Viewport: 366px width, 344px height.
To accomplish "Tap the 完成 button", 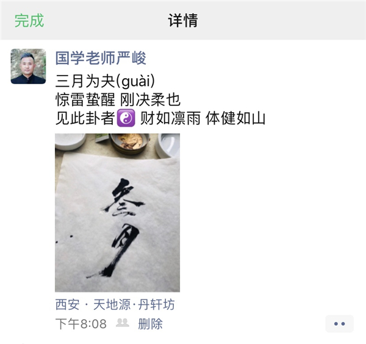I will point(29,21).
